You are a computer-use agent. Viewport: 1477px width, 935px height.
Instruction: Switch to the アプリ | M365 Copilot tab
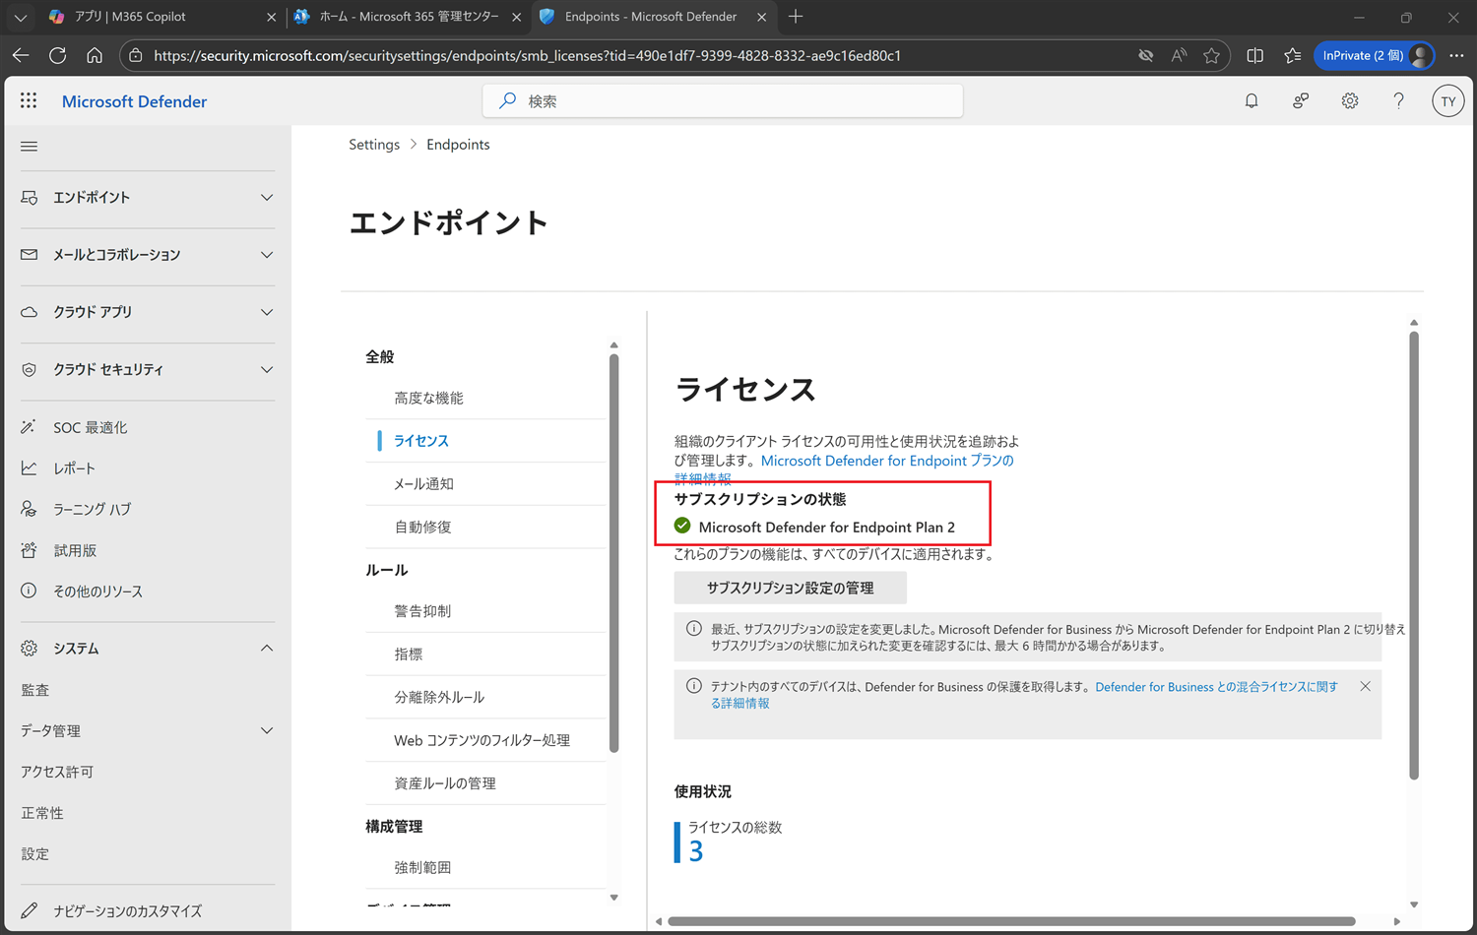pos(163,17)
